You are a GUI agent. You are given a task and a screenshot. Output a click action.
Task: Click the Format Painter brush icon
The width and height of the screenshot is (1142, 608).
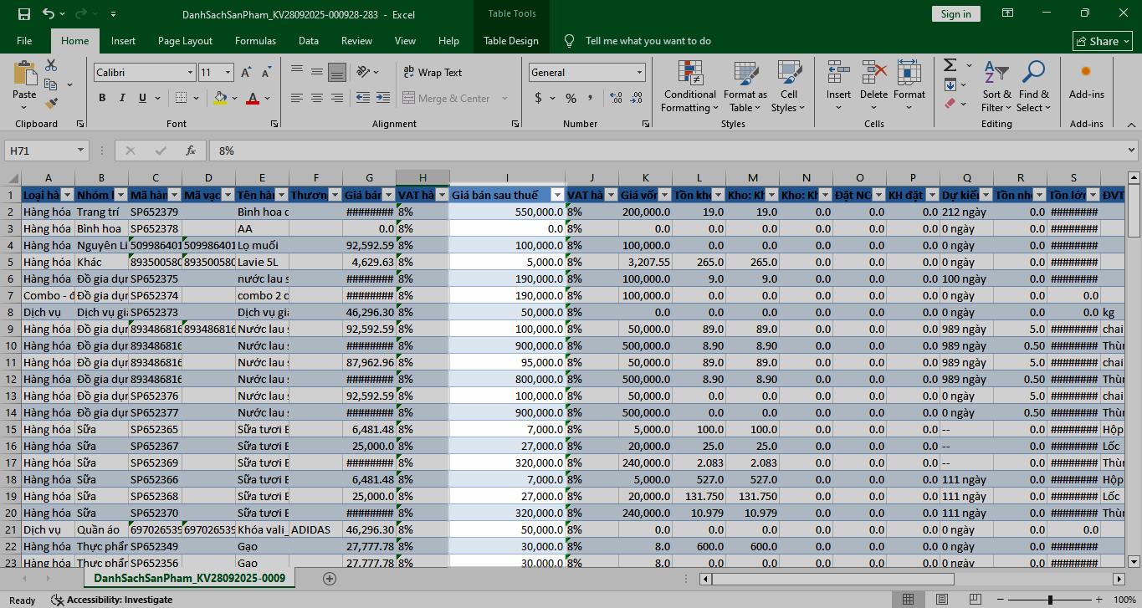(51, 104)
